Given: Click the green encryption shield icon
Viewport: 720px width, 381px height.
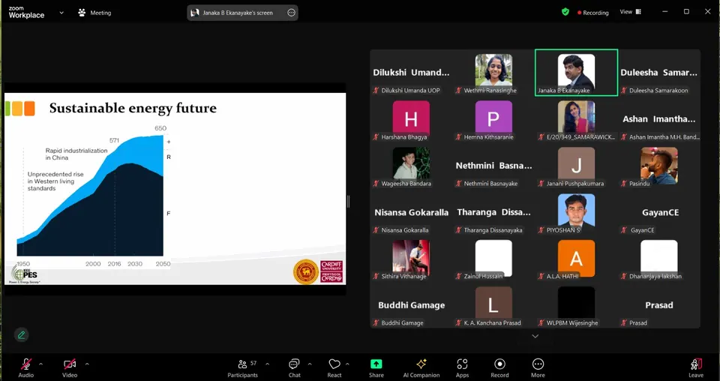Looking at the screenshot, I should click(565, 12).
